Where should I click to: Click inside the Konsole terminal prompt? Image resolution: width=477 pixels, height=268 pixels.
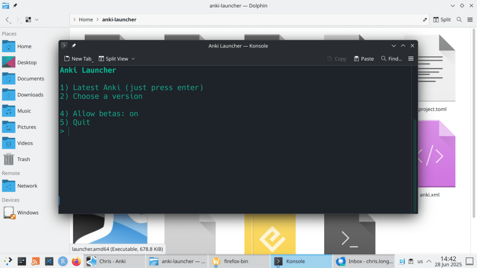[x=233, y=132]
